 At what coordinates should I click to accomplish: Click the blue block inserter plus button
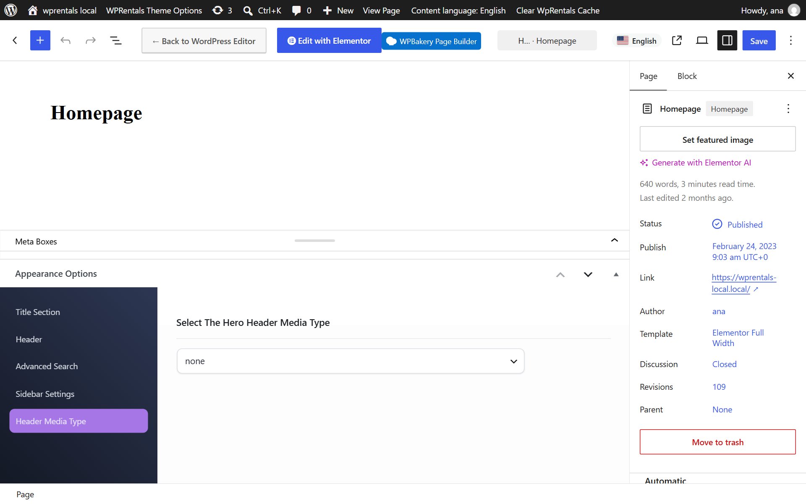click(40, 40)
